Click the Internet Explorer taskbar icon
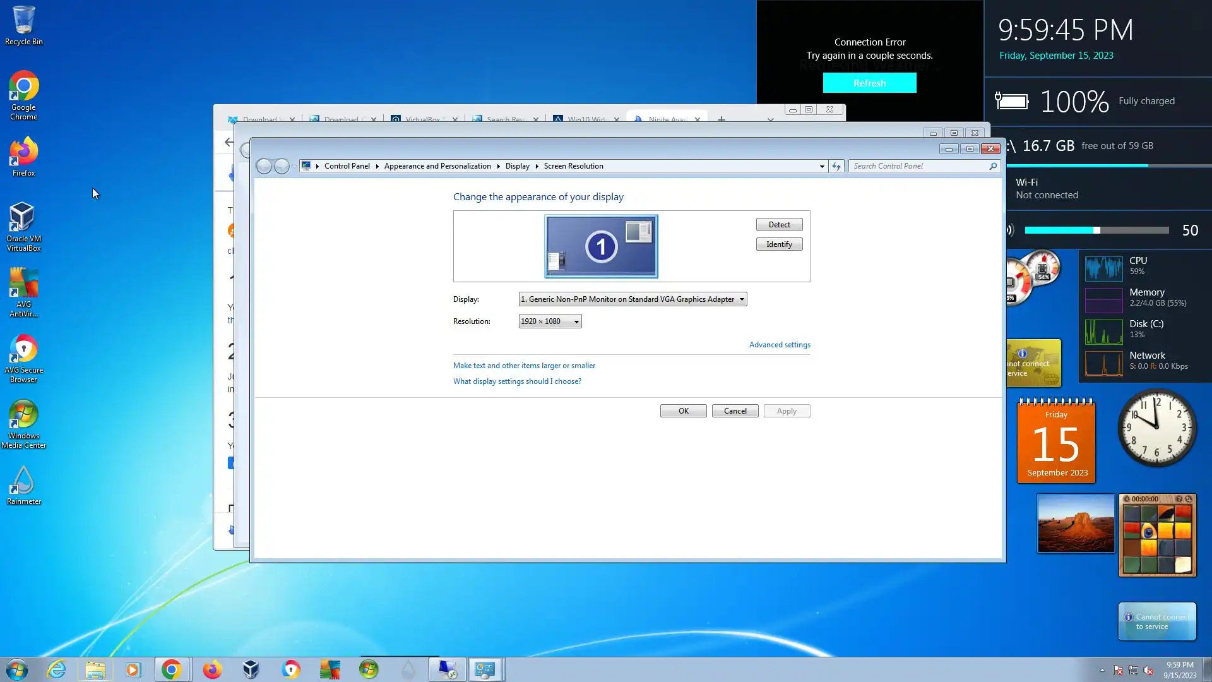Screen dimensions: 1212x682 point(57,669)
